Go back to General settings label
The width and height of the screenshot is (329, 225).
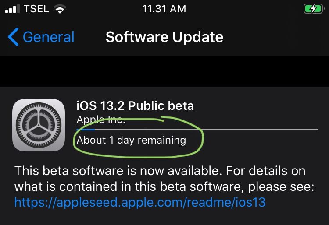pos(48,37)
